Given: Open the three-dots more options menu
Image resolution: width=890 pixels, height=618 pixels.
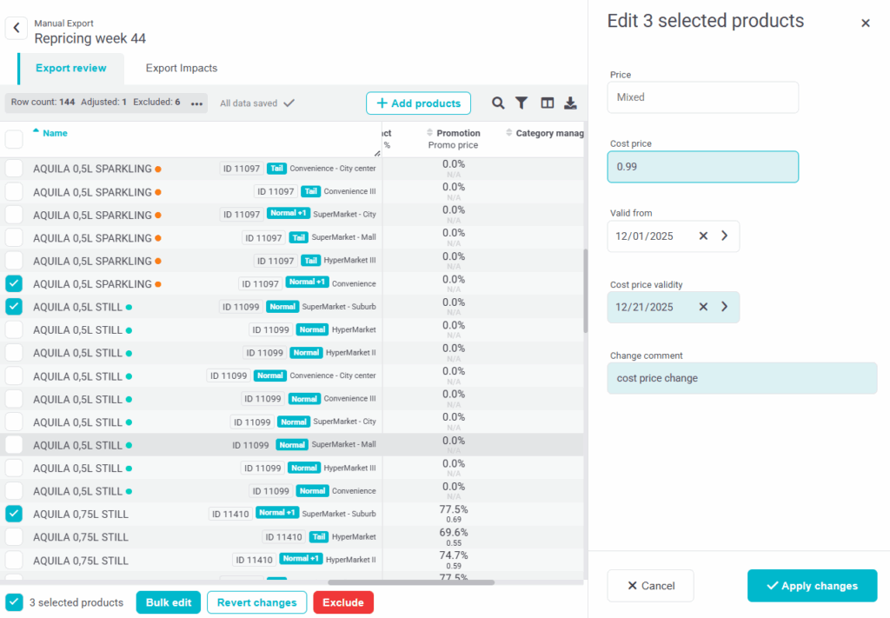Looking at the screenshot, I should tap(197, 103).
